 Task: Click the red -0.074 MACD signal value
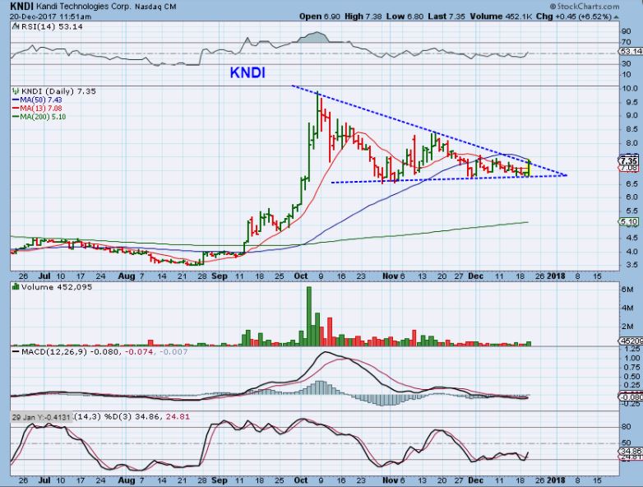pyautogui.click(x=139, y=351)
